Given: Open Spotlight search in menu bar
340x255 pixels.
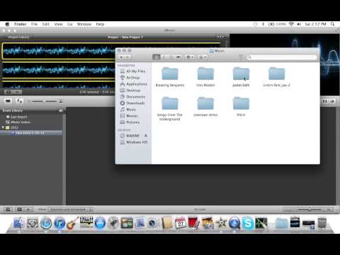Looking at the screenshot, I should (333, 24).
